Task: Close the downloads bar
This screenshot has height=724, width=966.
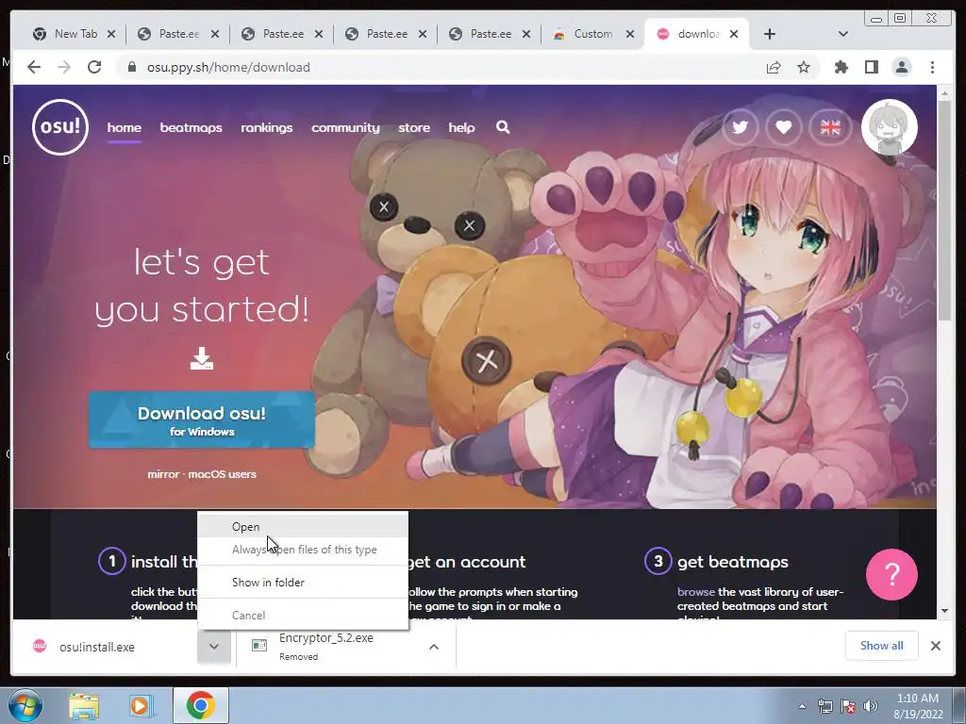Action: (x=935, y=645)
